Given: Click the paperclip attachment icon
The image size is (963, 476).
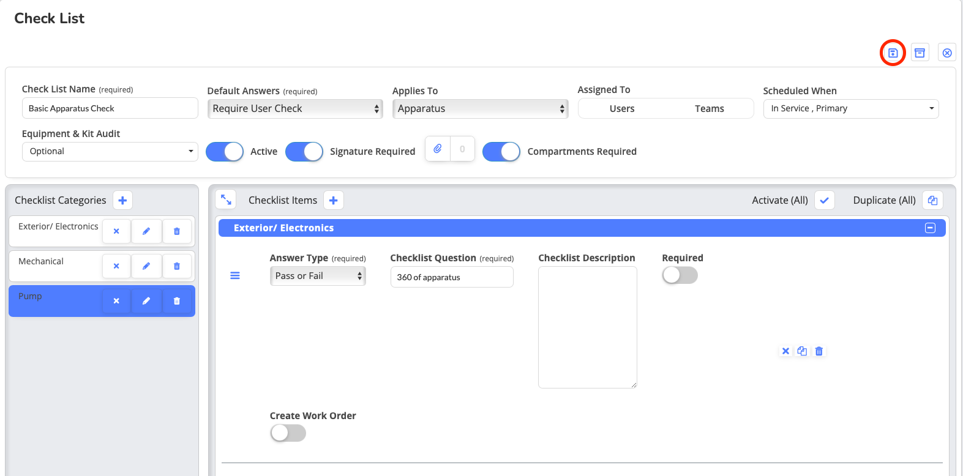Looking at the screenshot, I should coord(438,149).
